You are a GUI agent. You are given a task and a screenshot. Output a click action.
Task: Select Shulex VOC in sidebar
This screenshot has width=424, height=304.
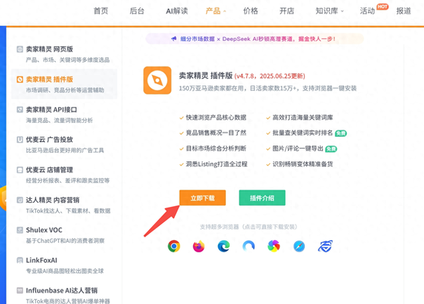64,235
